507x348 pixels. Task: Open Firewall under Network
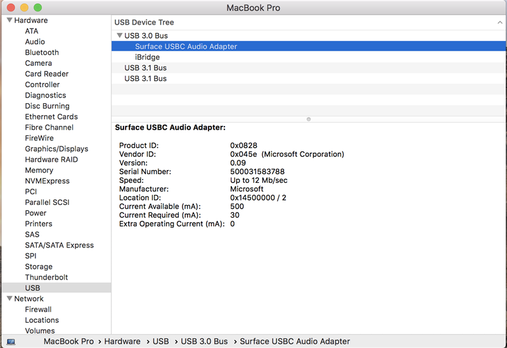(x=38, y=309)
